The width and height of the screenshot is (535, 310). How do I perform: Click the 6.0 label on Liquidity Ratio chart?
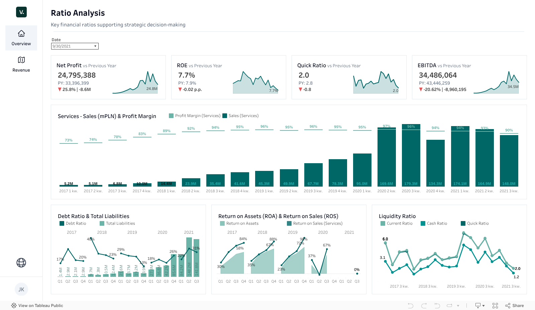(x=385, y=239)
